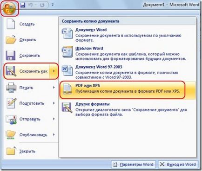Viewport: 202px width, 171px height.
Task: Expand the Подготовить submenu arrow
Action: click(54, 103)
